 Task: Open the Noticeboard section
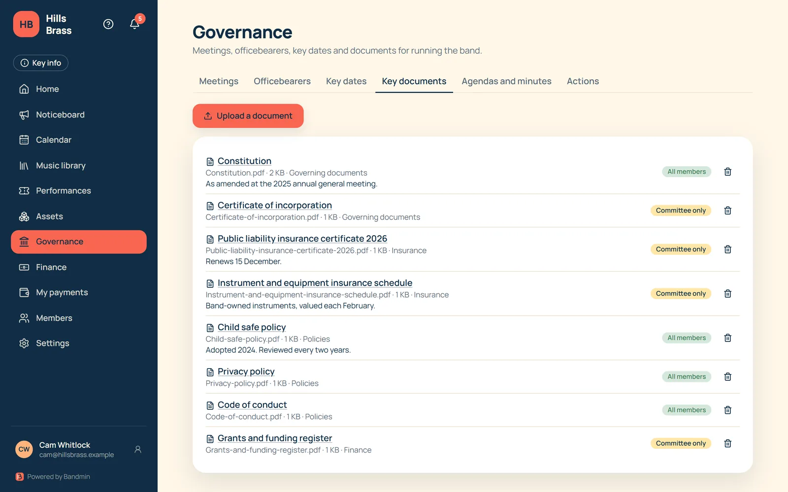[79, 115]
